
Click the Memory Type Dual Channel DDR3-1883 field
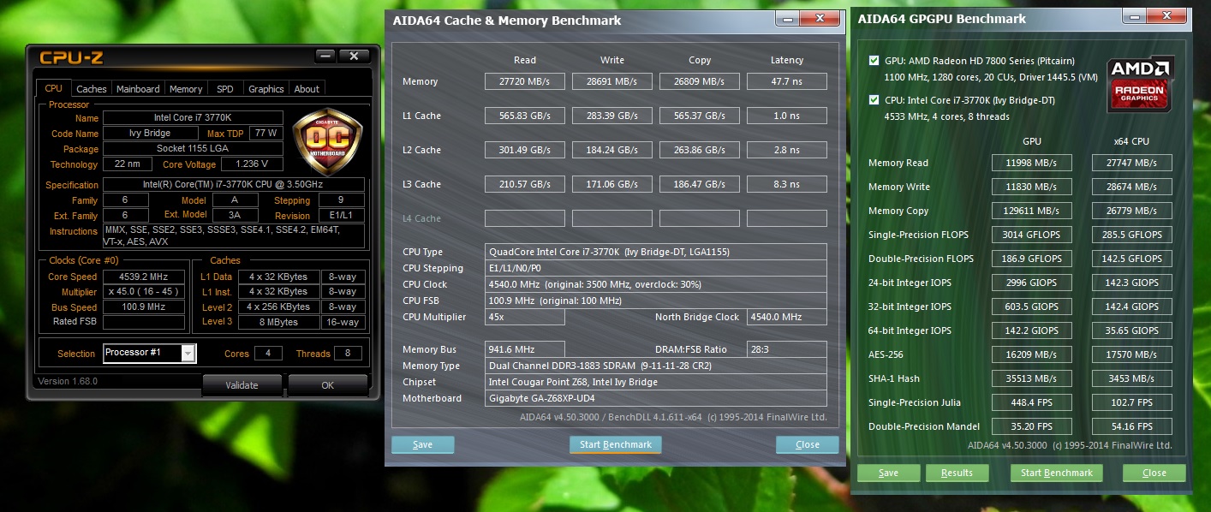(655, 366)
